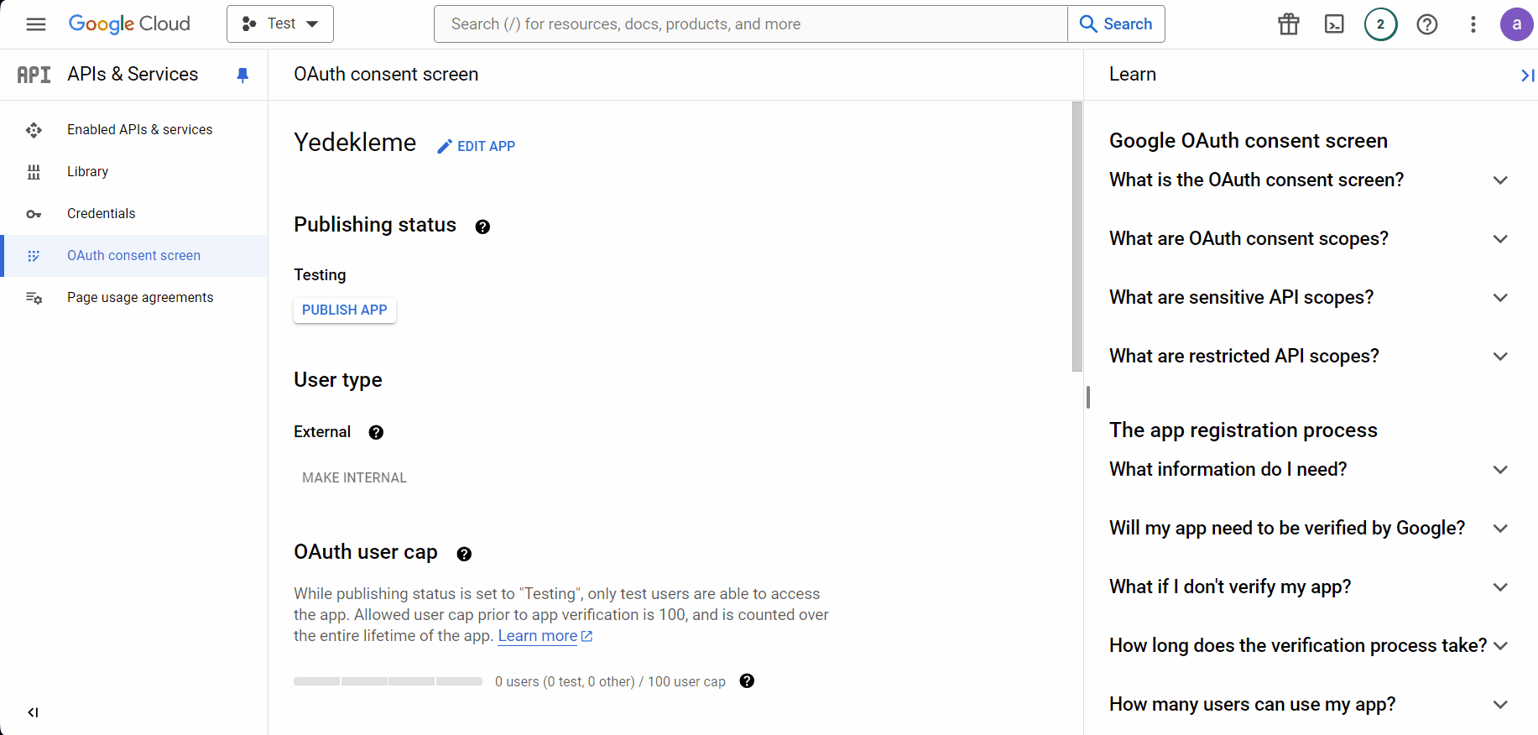1538x735 pixels.
Task: Click the Search button
Action: click(1116, 24)
